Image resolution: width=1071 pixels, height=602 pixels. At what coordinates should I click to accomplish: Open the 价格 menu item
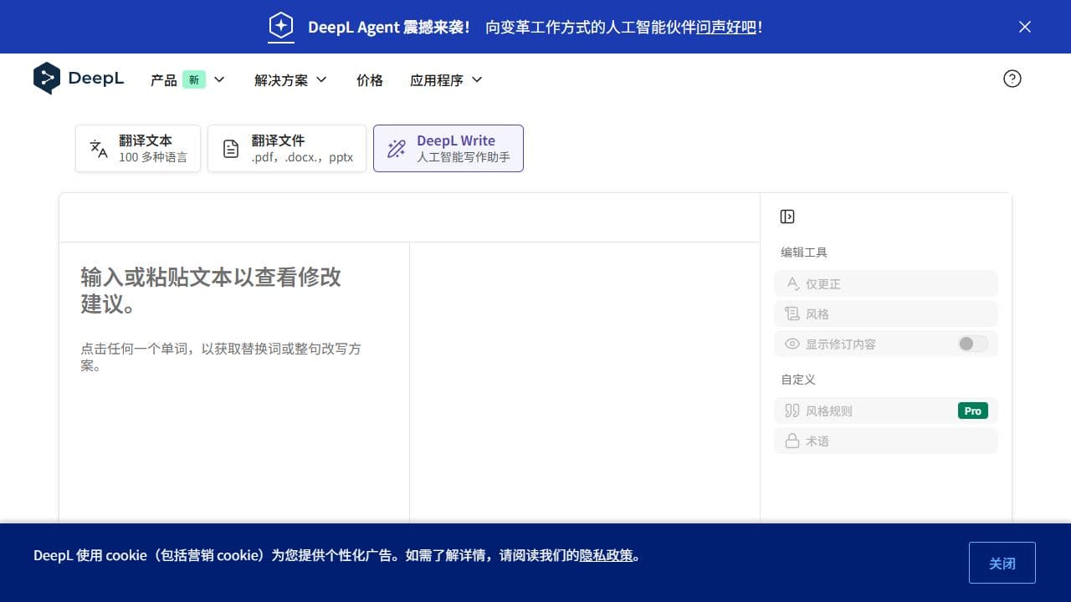tap(369, 79)
